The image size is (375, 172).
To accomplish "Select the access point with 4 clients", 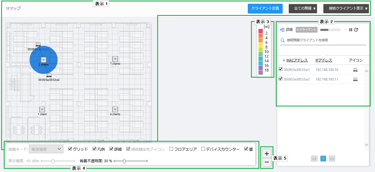I will (115, 109).
